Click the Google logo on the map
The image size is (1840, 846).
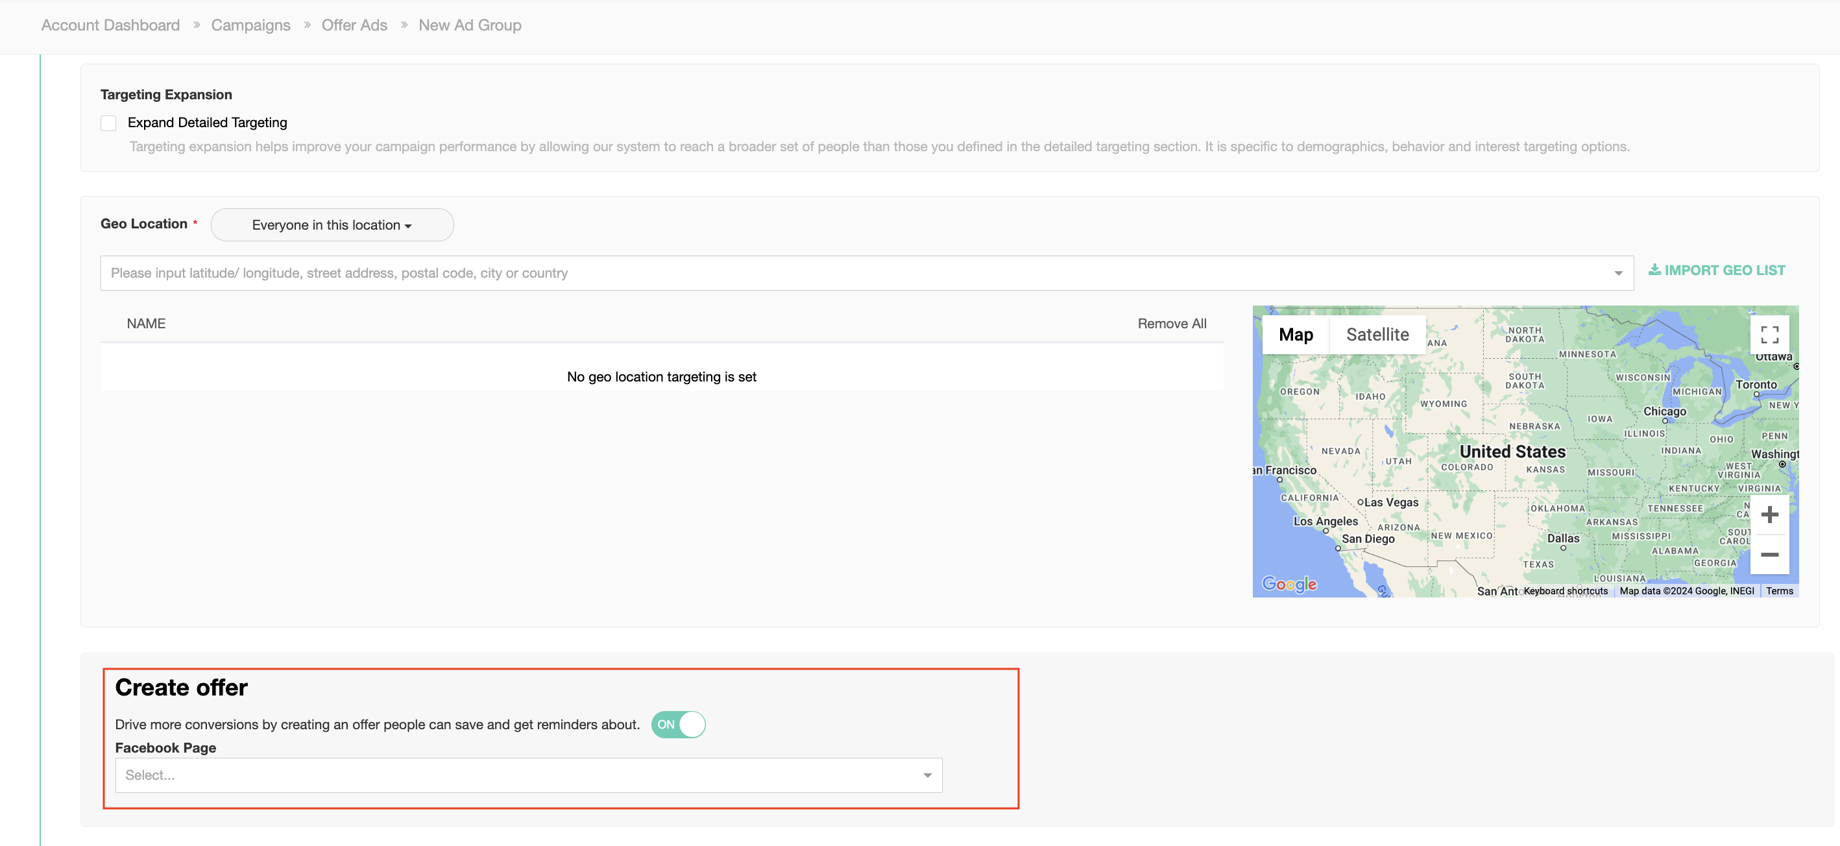pos(1289,584)
